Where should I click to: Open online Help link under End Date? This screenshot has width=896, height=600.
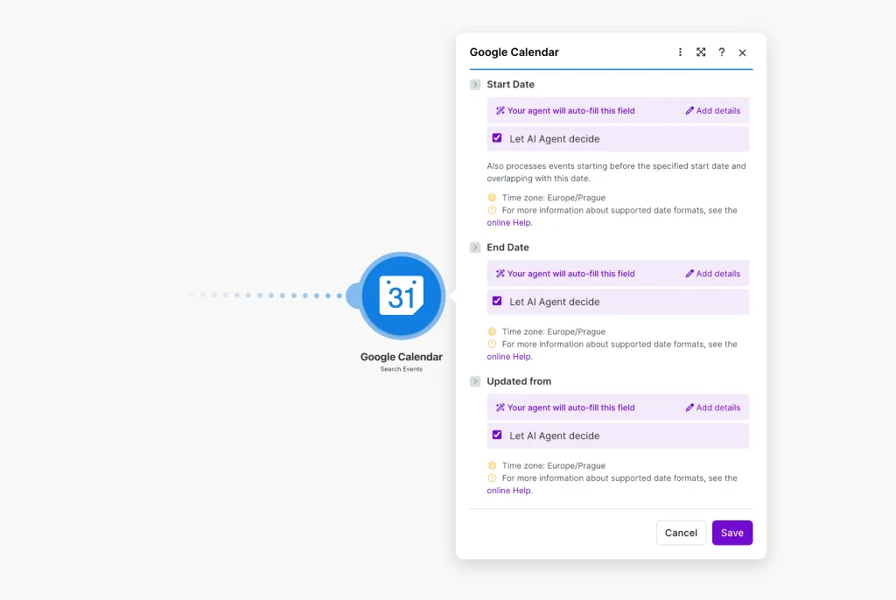point(508,357)
